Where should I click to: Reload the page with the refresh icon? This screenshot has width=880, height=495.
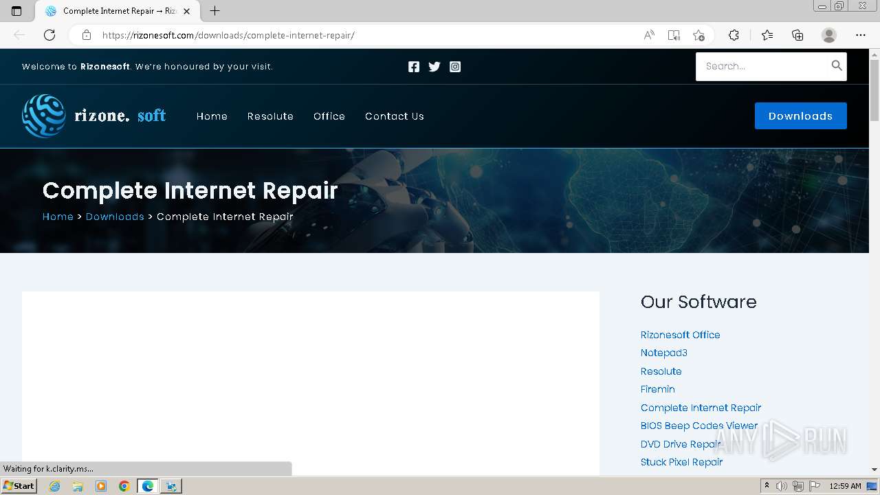tap(49, 35)
